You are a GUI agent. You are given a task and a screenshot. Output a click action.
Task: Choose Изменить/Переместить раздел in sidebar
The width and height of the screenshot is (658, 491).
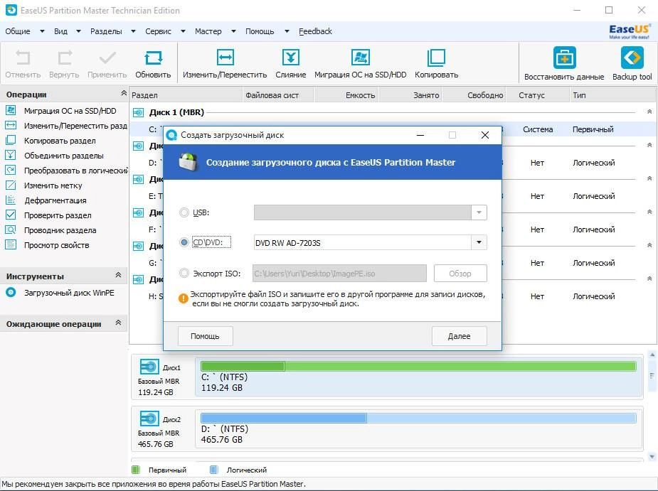[75, 126]
